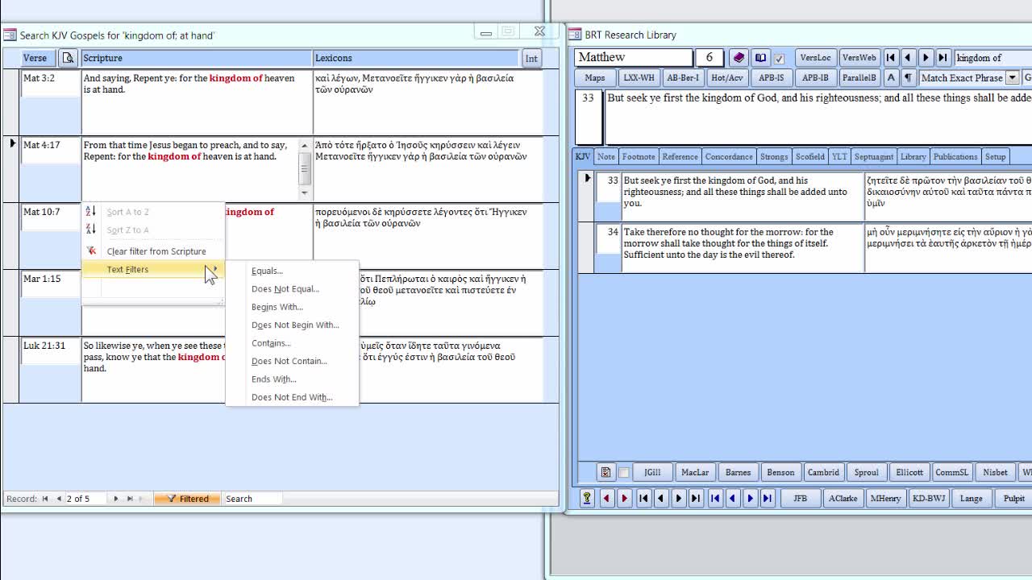The image size is (1032, 580).
Task: Click the paragraph mark (¶) button
Action: tap(908, 78)
